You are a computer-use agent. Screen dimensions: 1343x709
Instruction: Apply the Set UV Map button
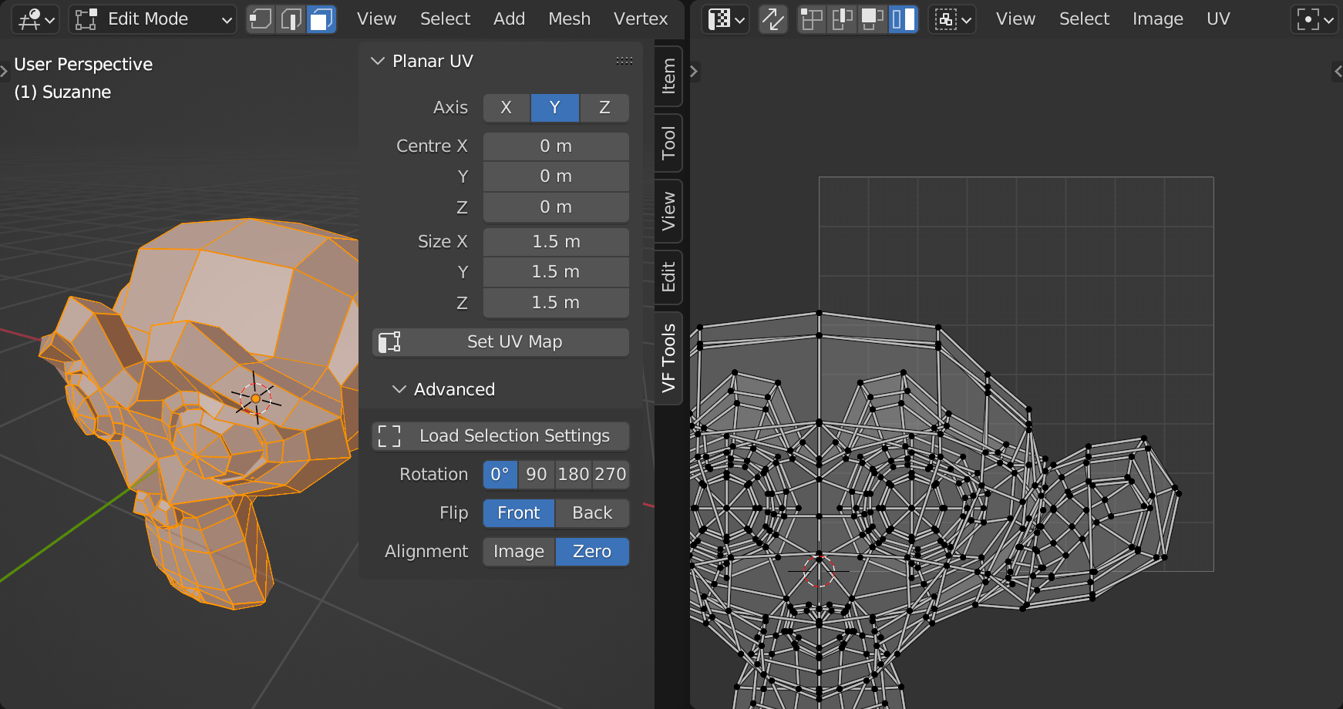click(500, 342)
